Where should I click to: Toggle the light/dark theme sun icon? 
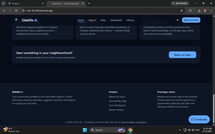[178, 20]
